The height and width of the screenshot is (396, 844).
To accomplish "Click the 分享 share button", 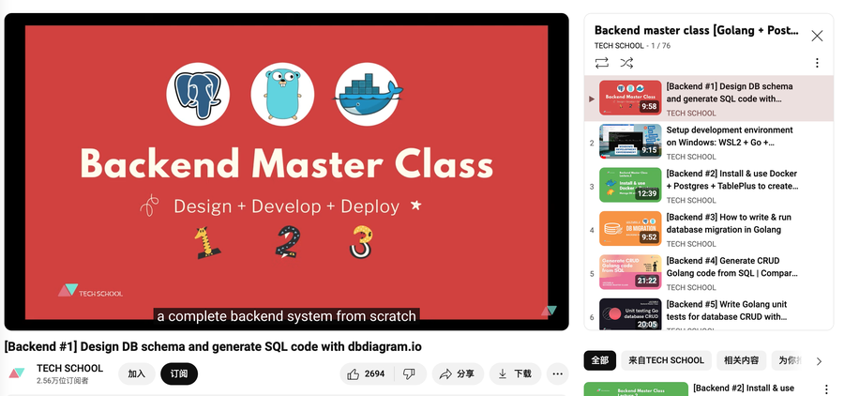I will (x=458, y=373).
